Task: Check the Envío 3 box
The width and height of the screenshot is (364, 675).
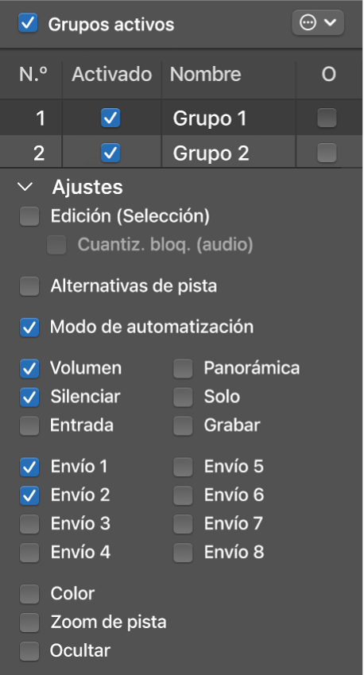Action: (29, 524)
